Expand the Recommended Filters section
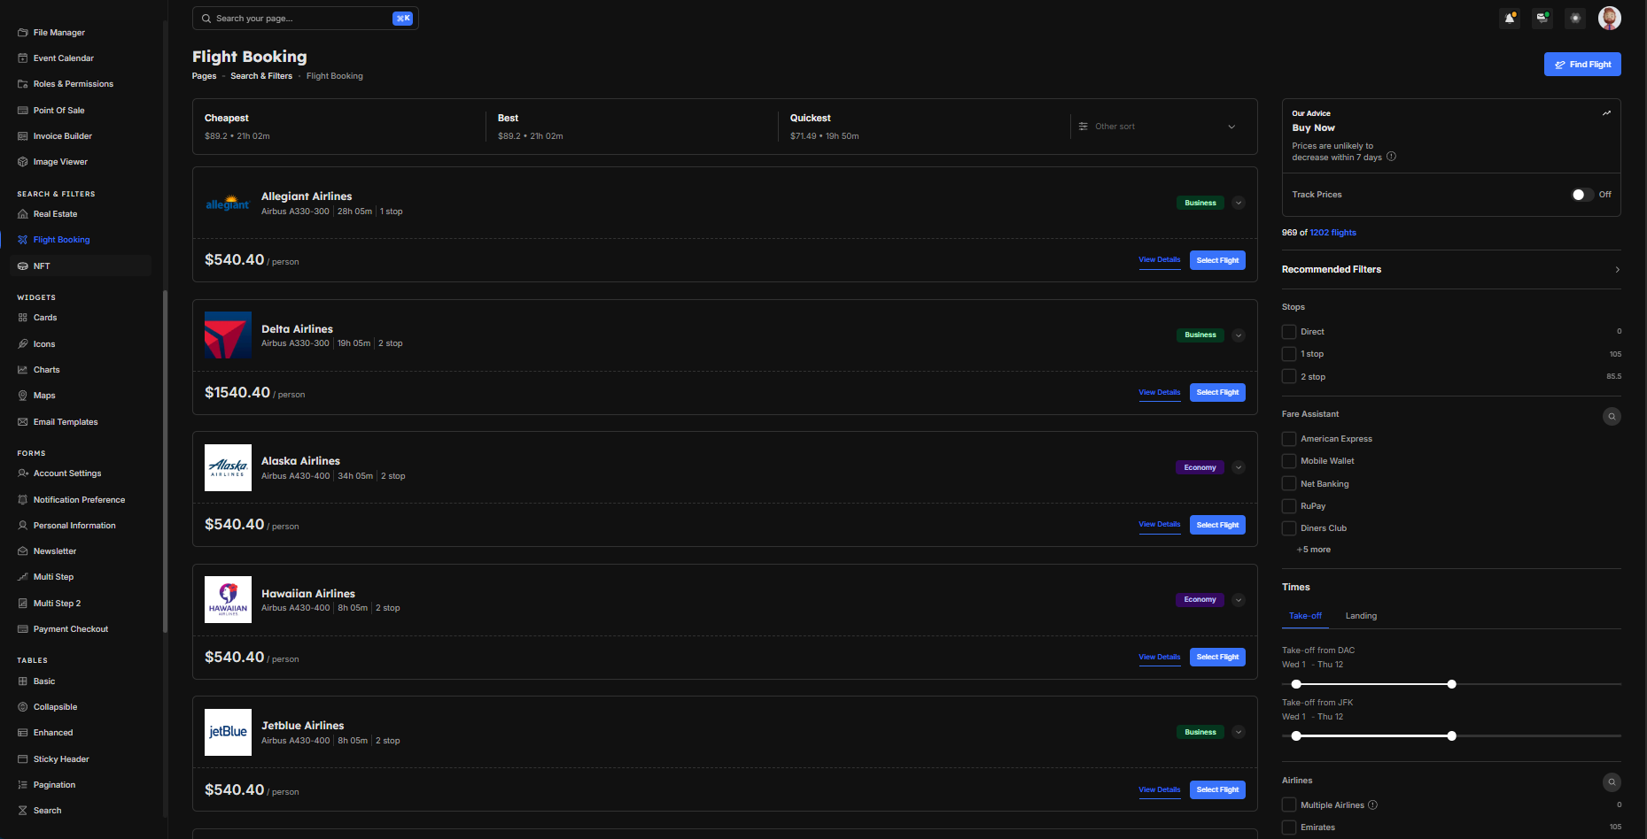Image resolution: width=1647 pixels, height=839 pixels. (1617, 270)
